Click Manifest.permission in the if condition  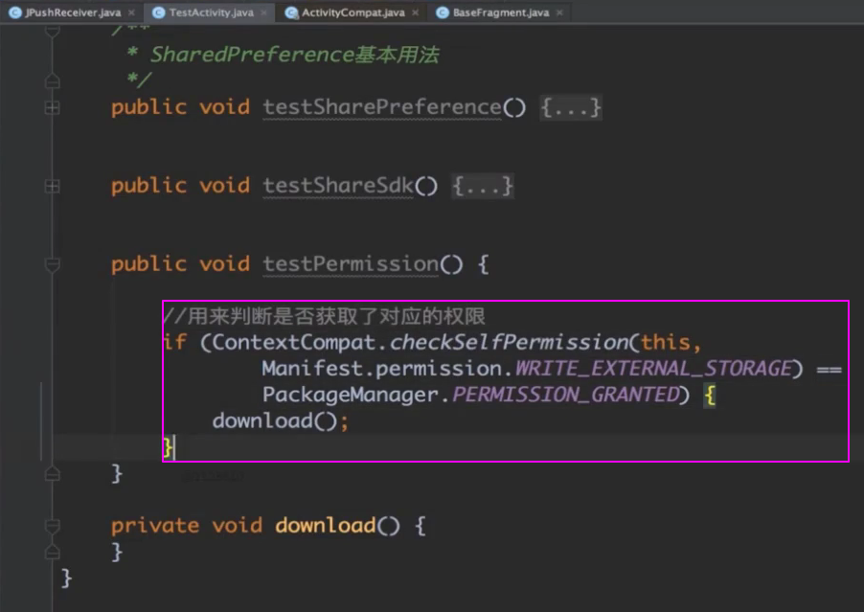point(382,368)
